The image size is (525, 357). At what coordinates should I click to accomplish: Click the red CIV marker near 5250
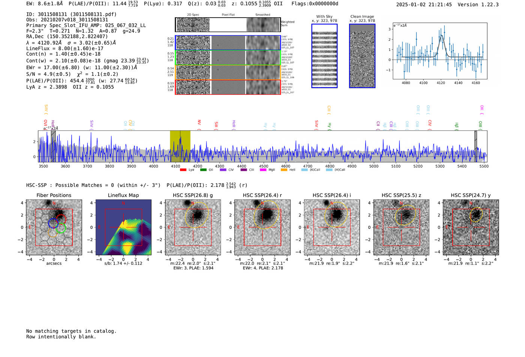click(430, 125)
